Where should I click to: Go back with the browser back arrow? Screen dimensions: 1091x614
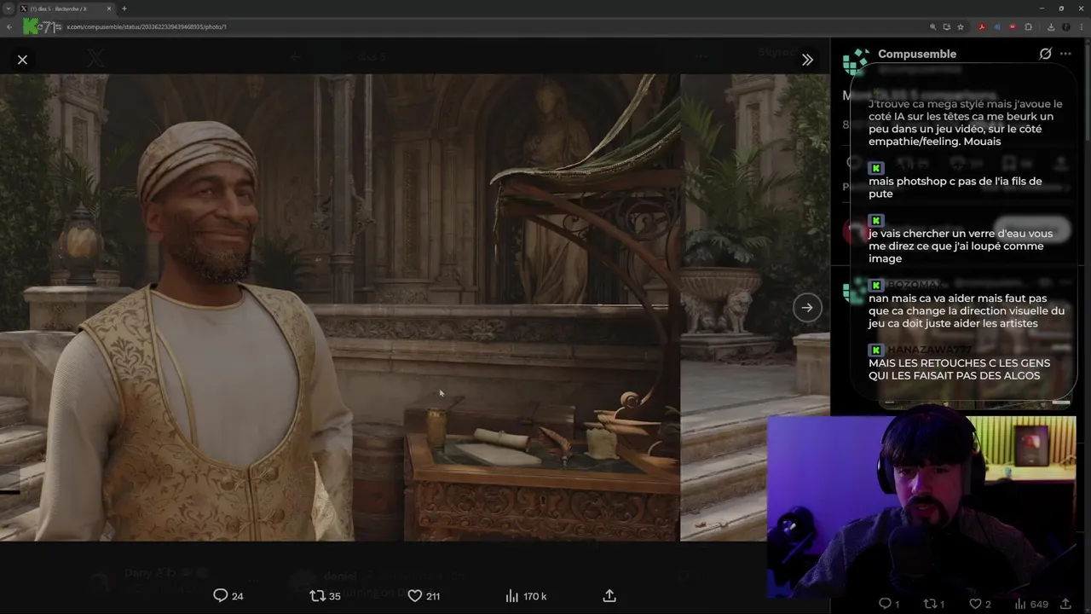tap(9, 26)
